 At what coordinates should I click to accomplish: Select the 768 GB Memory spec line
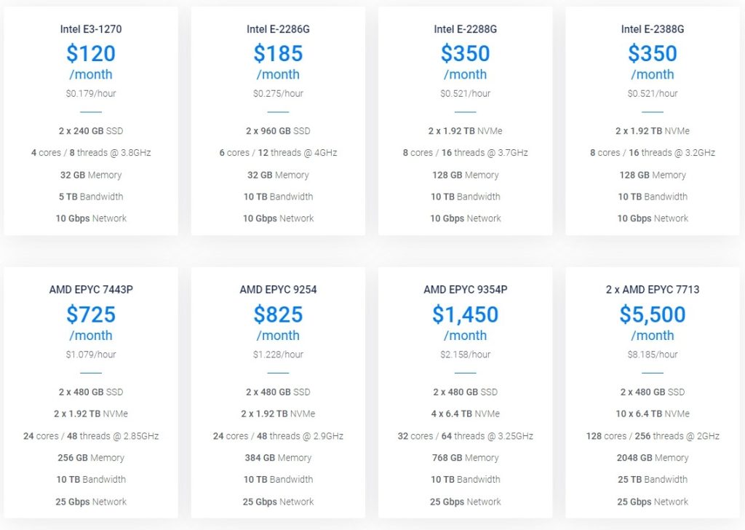point(465,458)
